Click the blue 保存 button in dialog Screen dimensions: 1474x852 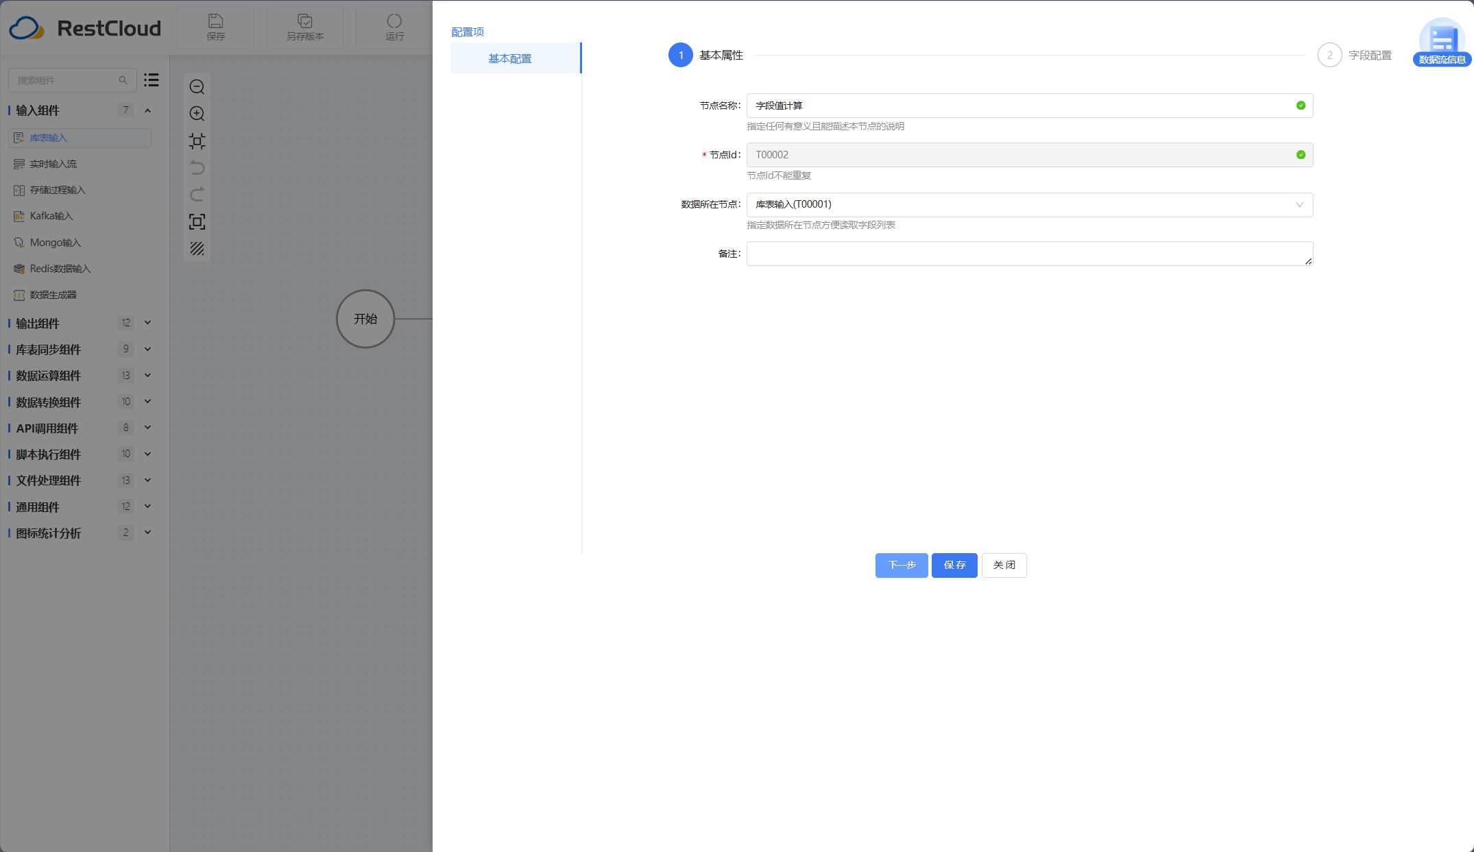coord(954,565)
